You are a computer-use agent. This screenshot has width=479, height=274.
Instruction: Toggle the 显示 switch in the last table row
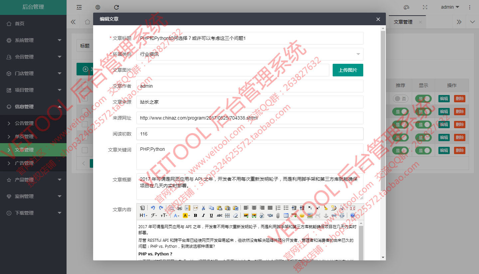coord(423,150)
